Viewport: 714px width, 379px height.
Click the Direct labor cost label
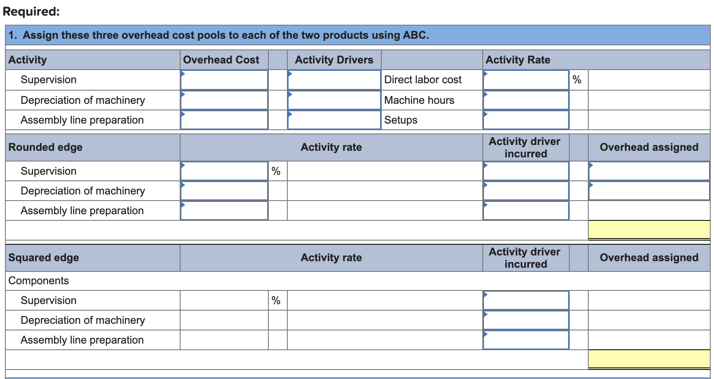(x=423, y=80)
